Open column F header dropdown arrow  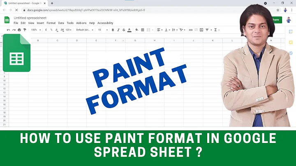pos(123,41)
